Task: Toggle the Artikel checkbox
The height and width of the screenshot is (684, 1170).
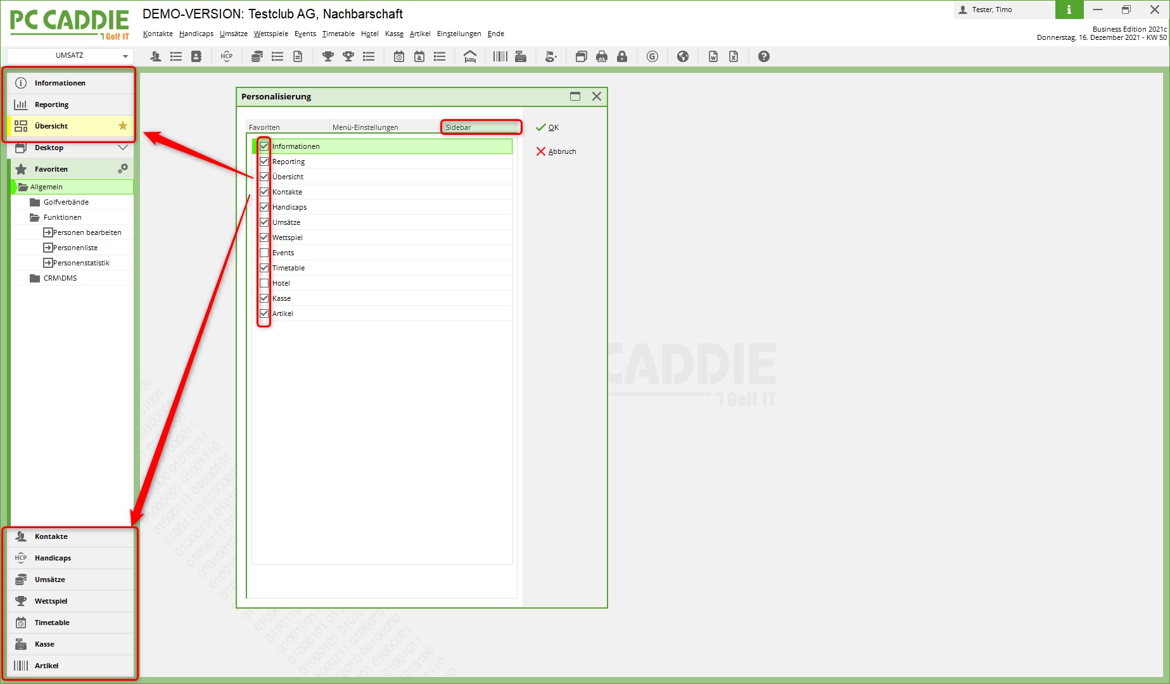Action: coord(264,313)
